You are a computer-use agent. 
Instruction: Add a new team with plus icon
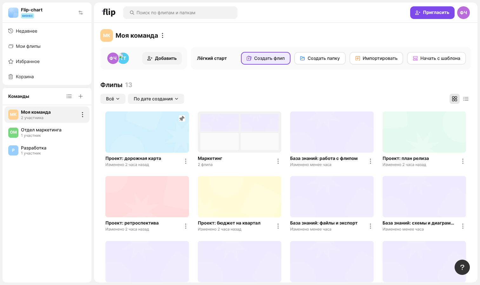tap(81, 96)
